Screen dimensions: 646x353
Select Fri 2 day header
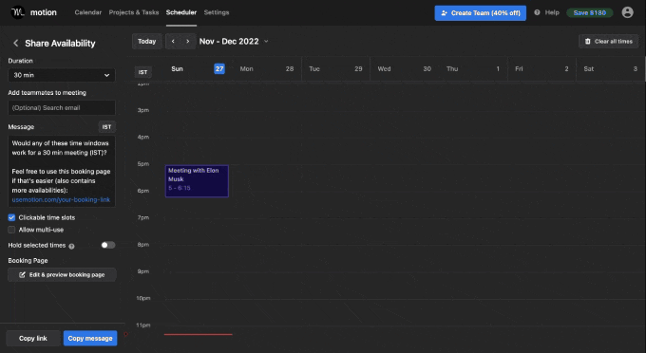541,68
